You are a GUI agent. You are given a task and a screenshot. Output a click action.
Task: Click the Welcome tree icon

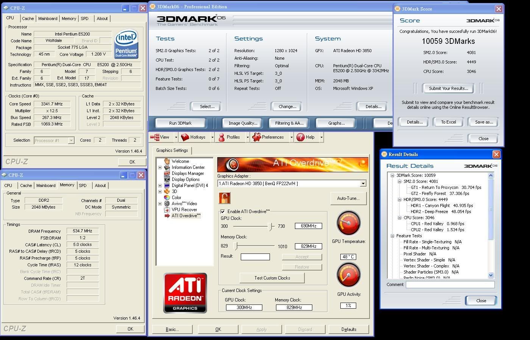pyautogui.click(x=167, y=161)
